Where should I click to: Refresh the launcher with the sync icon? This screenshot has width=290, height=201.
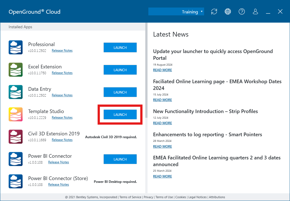tap(214, 12)
